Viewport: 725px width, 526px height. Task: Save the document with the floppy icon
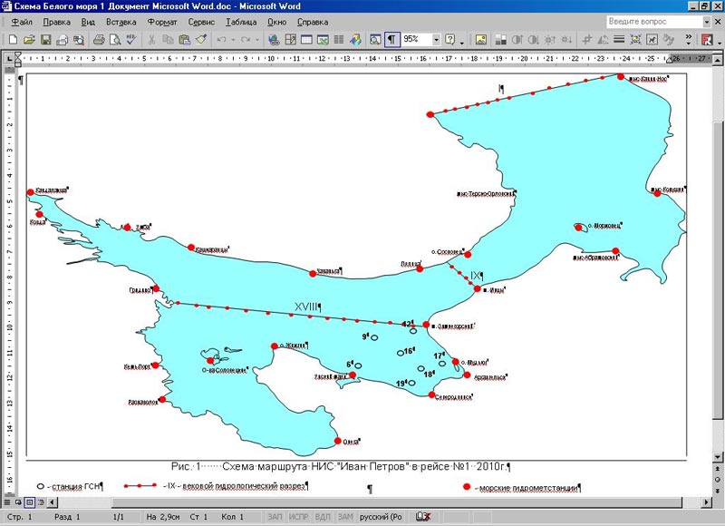pyautogui.click(x=45, y=40)
